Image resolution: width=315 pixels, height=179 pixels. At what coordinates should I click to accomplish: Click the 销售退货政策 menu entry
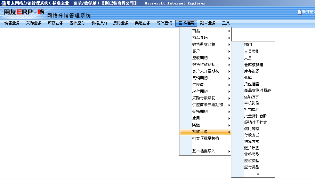click(x=204, y=44)
